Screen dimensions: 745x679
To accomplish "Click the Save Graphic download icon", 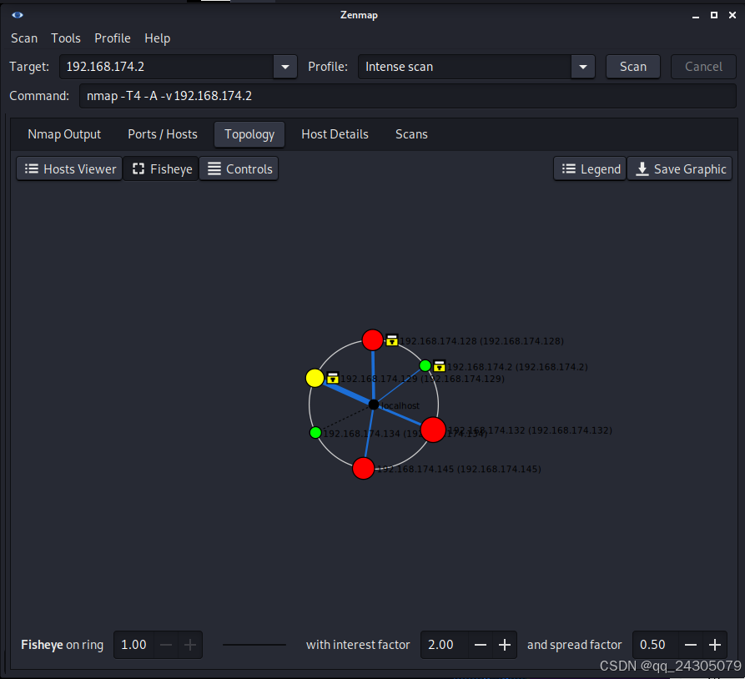I will click(642, 168).
